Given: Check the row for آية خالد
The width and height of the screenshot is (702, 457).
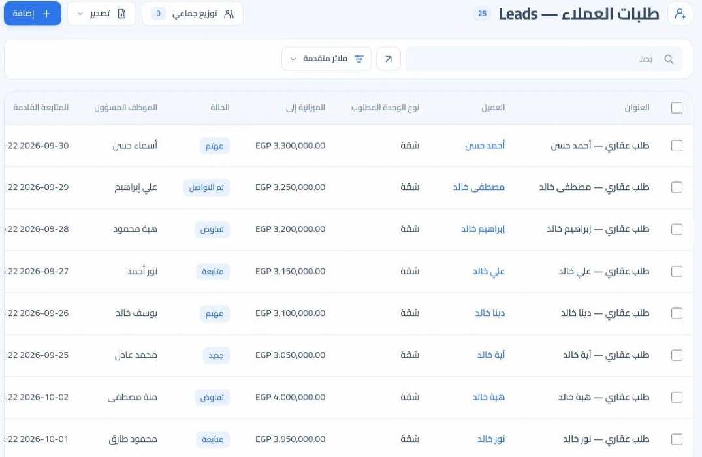Looking at the screenshot, I should point(677,355).
